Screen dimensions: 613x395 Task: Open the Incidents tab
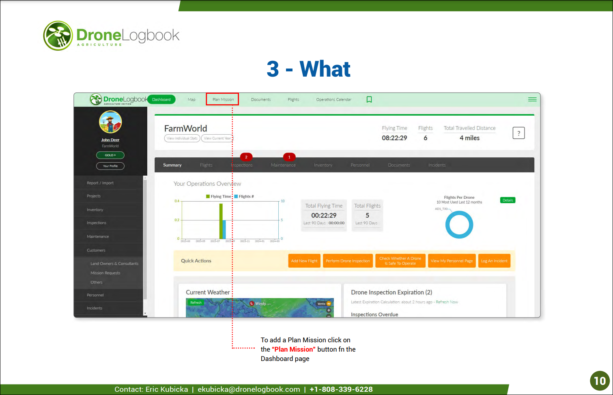437,165
